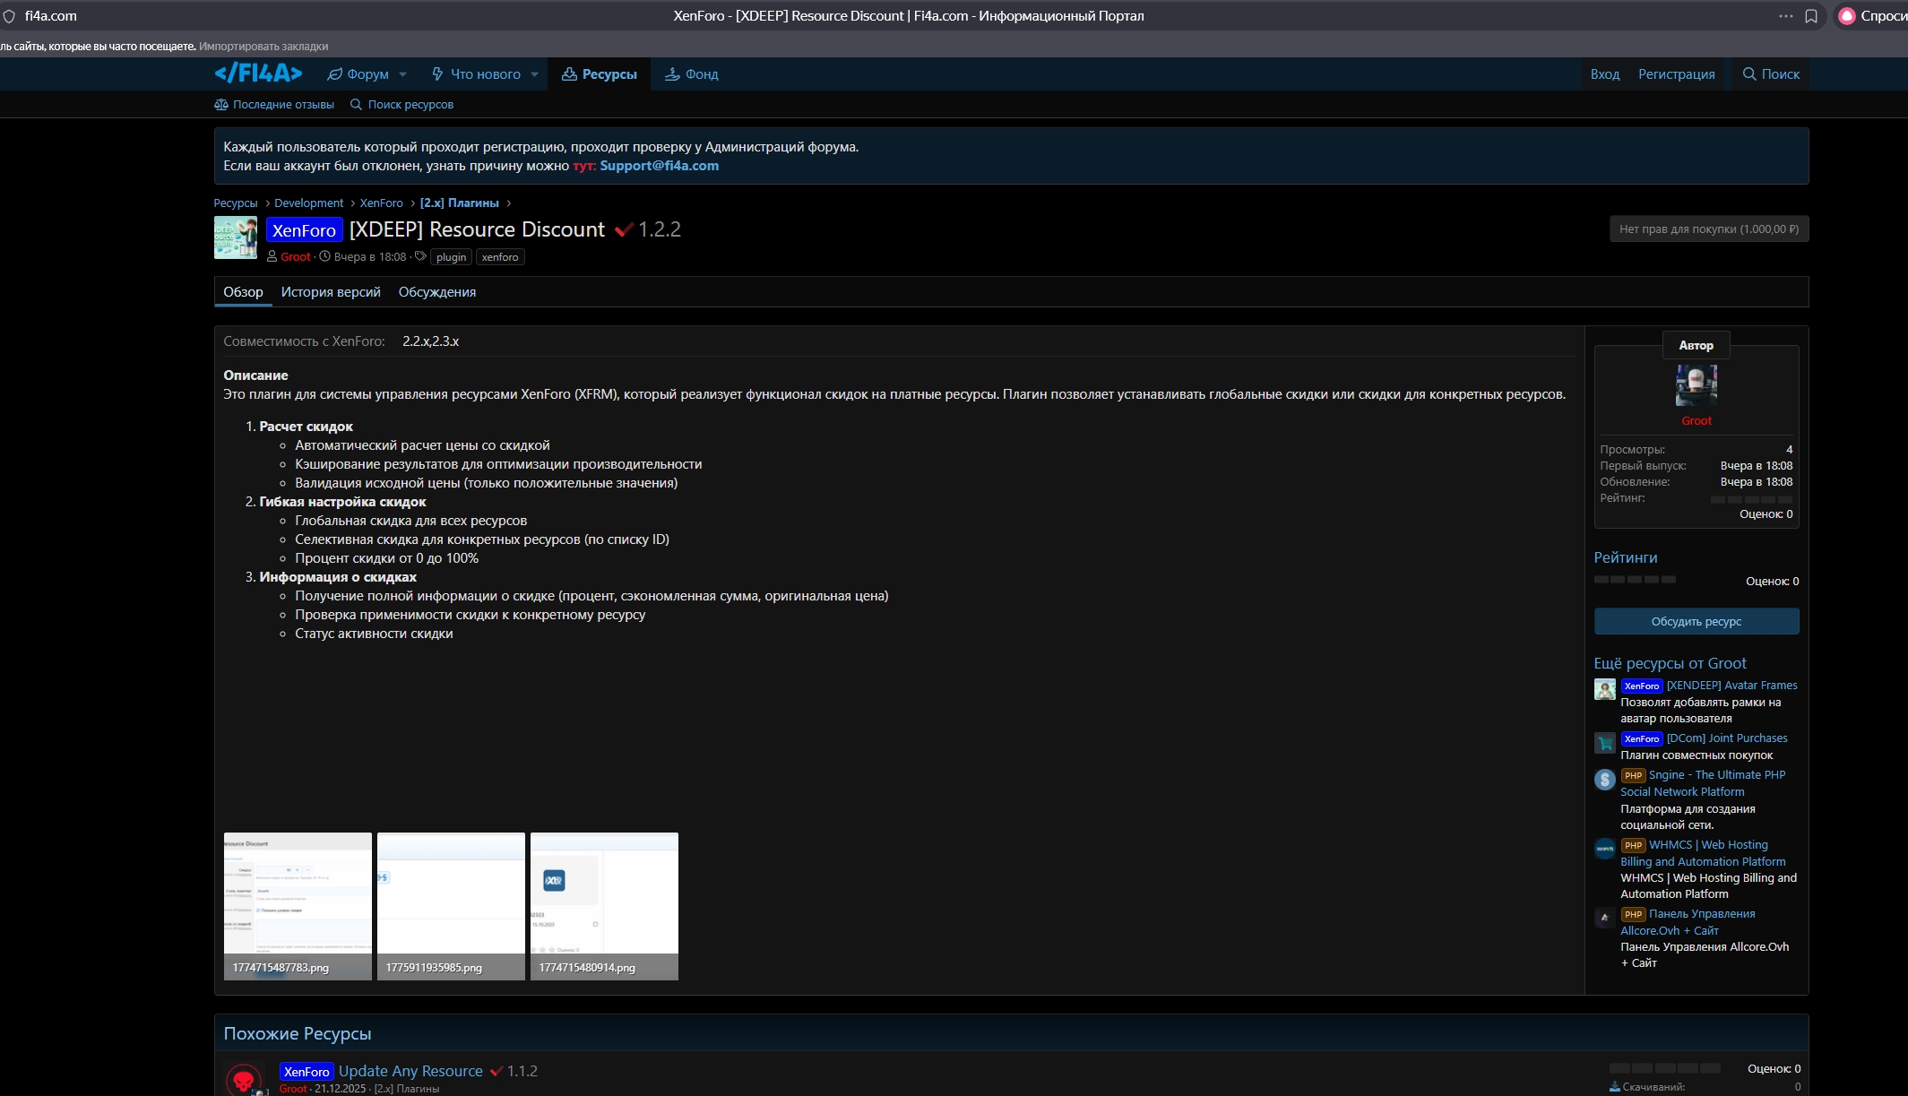Go to the XenForo breadcrumb
Screen dimensions: 1908x1096
click(381, 203)
